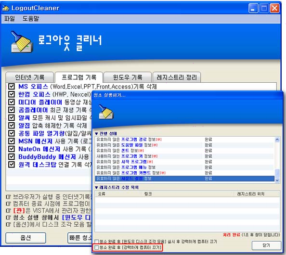Switch to the 윈도우 기록 tab
The width and height of the screenshot is (286, 255).
(x=128, y=77)
